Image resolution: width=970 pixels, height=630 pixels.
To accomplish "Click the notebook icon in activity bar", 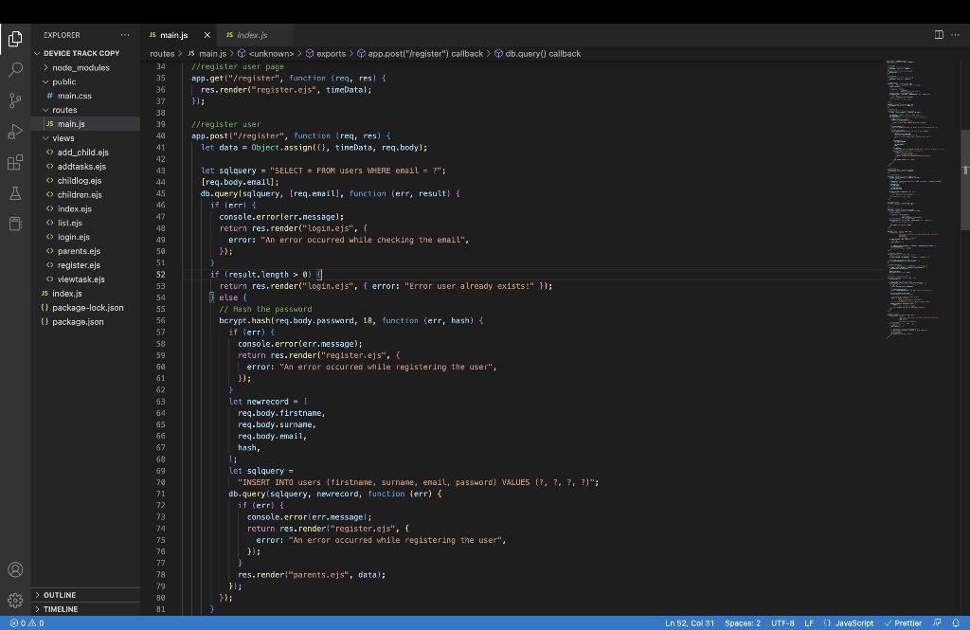I will (x=15, y=224).
